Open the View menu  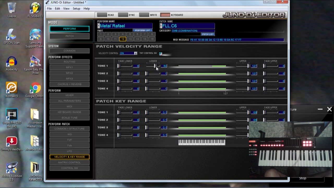click(66, 9)
